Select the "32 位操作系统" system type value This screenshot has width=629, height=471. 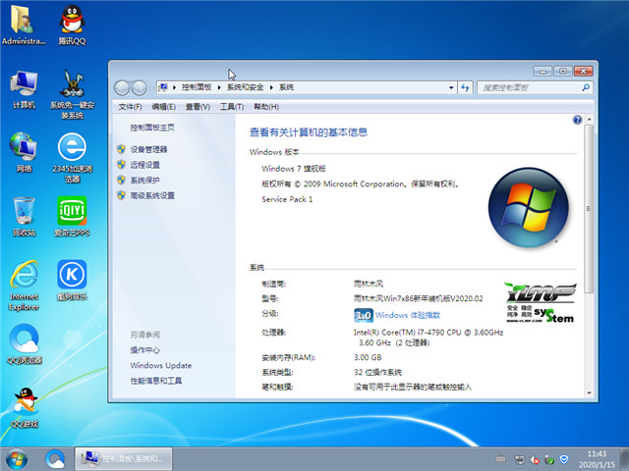click(377, 372)
